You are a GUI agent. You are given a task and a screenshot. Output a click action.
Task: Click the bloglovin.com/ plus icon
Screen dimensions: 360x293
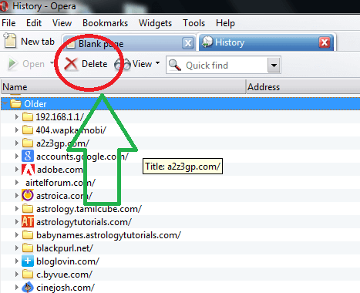pyautogui.click(x=28, y=261)
